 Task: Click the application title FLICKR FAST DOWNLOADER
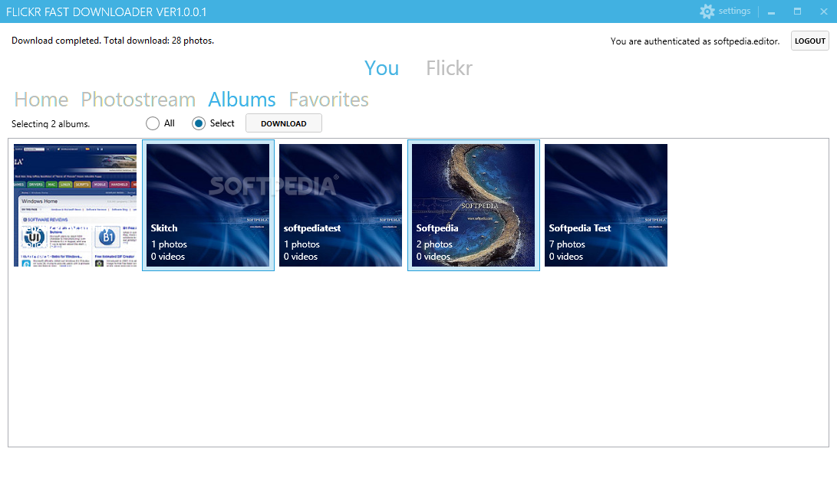tap(106, 11)
